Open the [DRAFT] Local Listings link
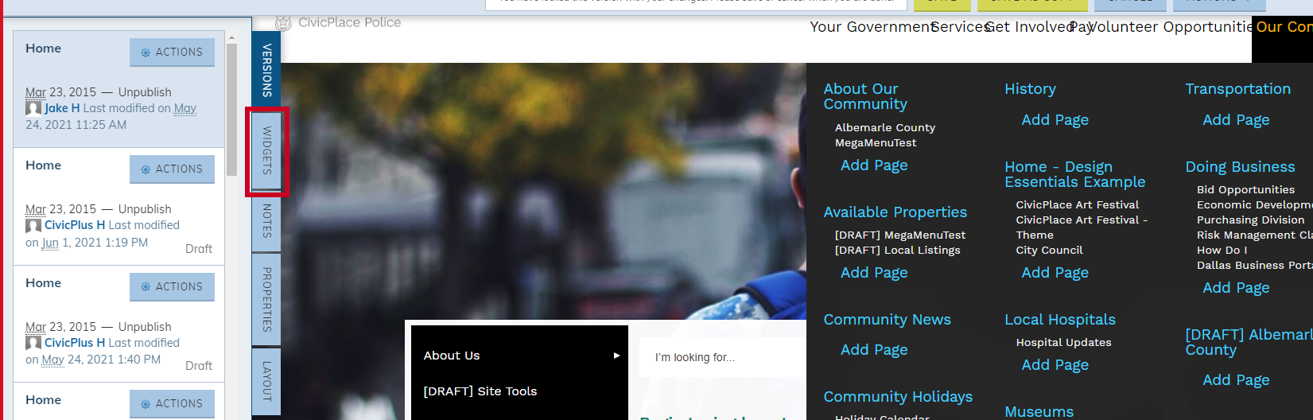Viewport: 1313px width, 420px height. tap(898, 250)
